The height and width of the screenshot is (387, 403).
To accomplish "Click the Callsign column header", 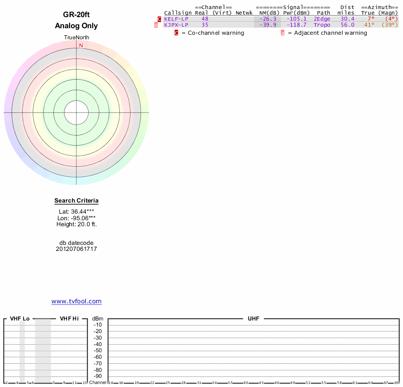I will [178, 13].
